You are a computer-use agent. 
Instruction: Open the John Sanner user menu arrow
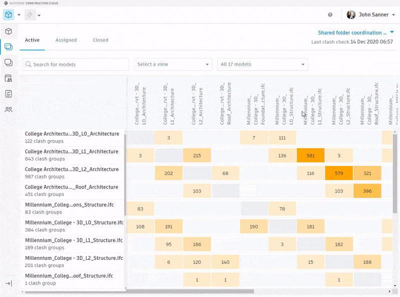click(x=393, y=15)
